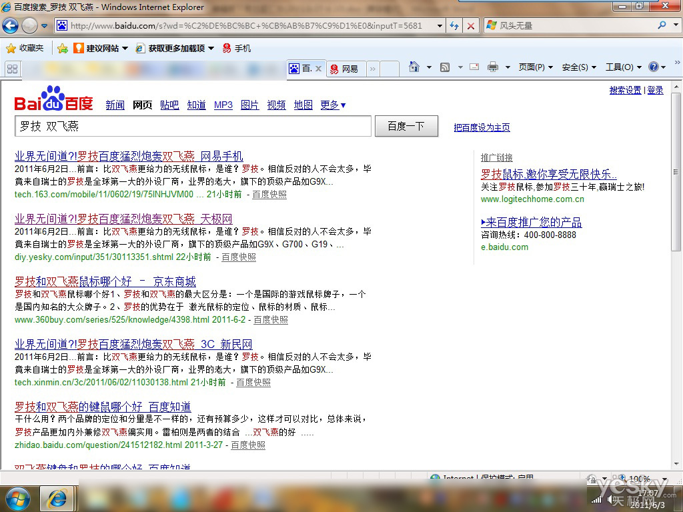Open a new blank tab
Image resolution: width=683 pixels, height=512 pixels.
click(x=390, y=69)
